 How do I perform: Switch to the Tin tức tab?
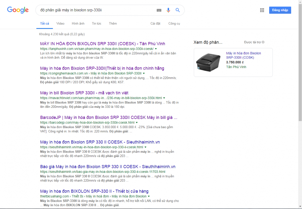97,24
